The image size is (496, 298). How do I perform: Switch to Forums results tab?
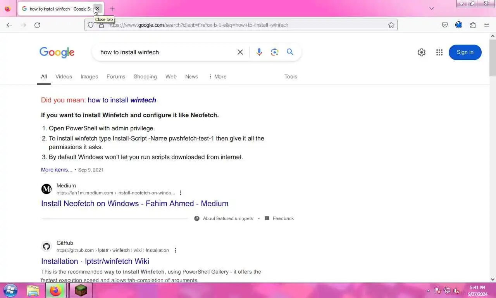click(116, 76)
